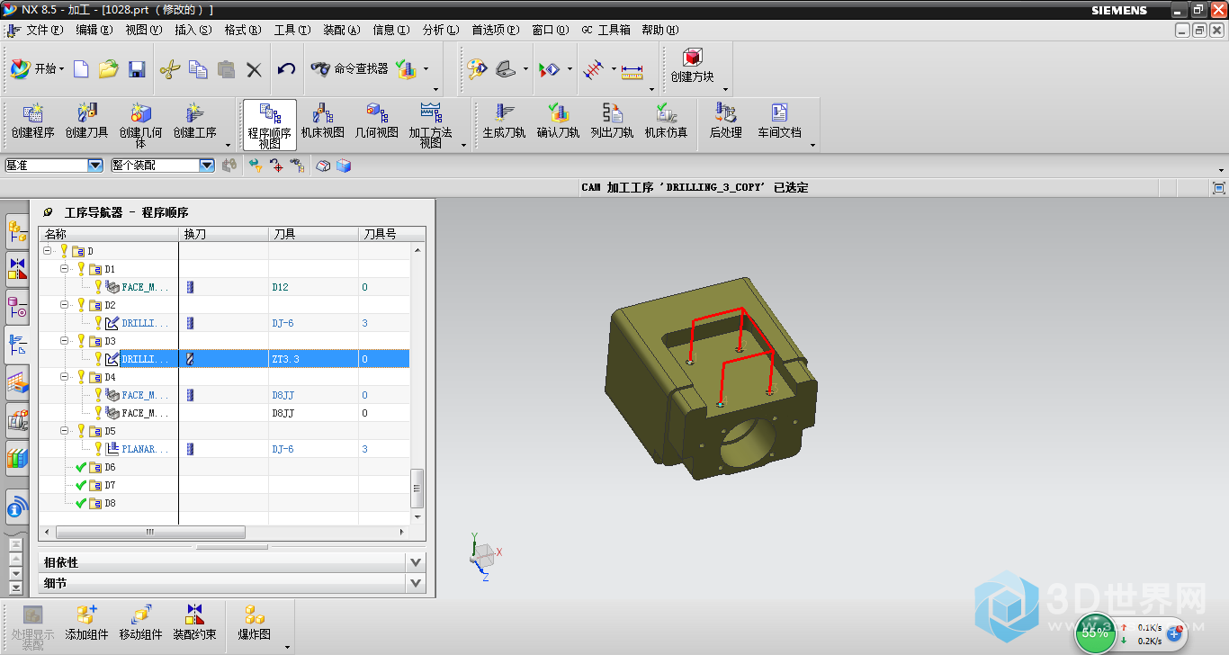This screenshot has height=655, width=1229.
Task: Click the 创建程序 icon
Action: (33, 121)
